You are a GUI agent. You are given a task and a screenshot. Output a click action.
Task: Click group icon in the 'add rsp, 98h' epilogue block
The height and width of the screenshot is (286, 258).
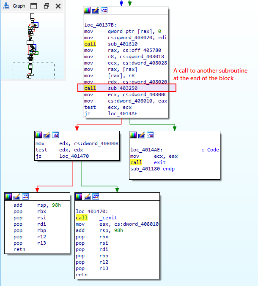pos(25,197)
